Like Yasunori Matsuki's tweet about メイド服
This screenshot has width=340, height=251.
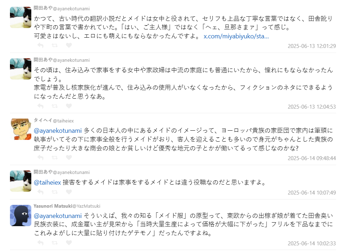pyautogui.click(x=69, y=242)
